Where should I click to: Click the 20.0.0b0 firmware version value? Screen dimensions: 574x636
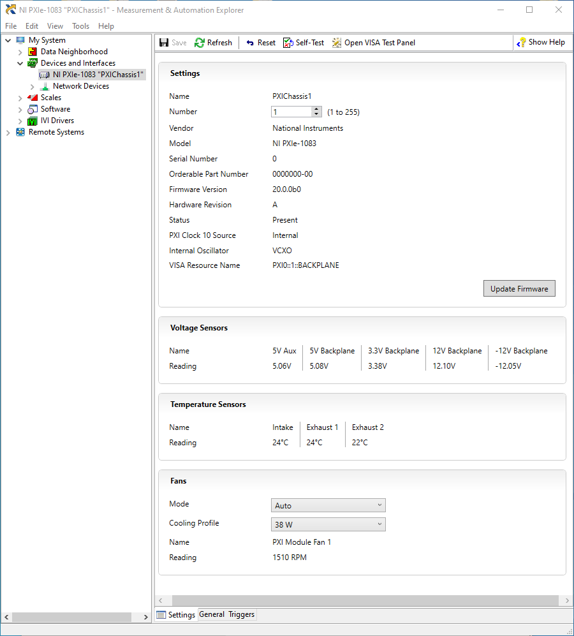[286, 189]
